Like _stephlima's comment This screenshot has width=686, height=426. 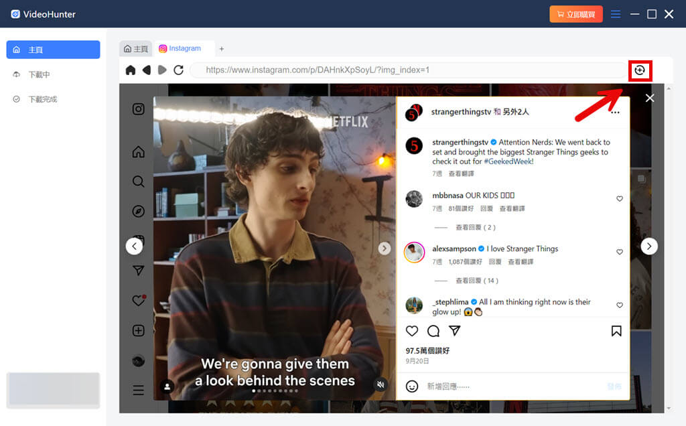point(620,305)
